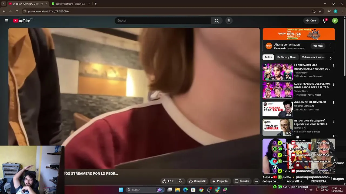Select the Videos relacionados chip

[313, 57]
